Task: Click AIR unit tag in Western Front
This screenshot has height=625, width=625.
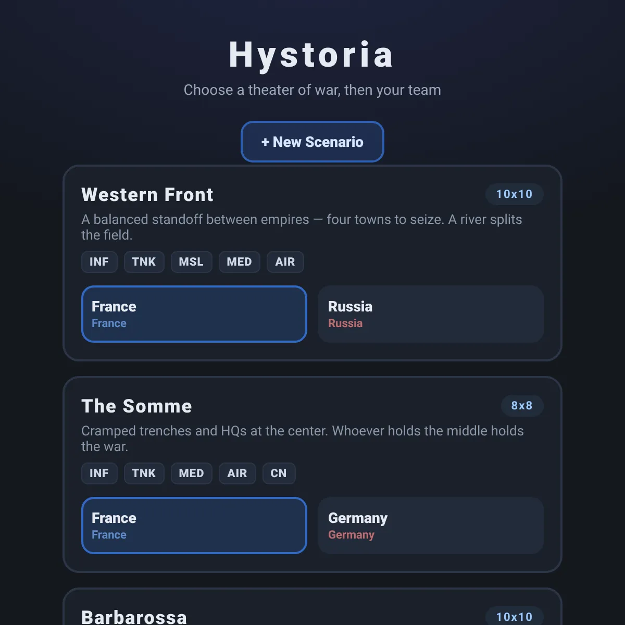Action: point(285,262)
